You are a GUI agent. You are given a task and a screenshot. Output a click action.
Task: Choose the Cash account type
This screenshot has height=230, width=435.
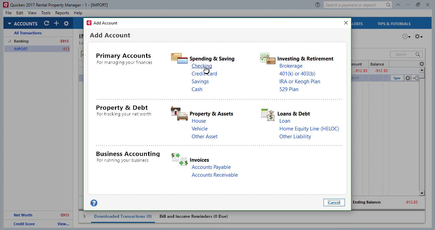[x=197, y=89]
